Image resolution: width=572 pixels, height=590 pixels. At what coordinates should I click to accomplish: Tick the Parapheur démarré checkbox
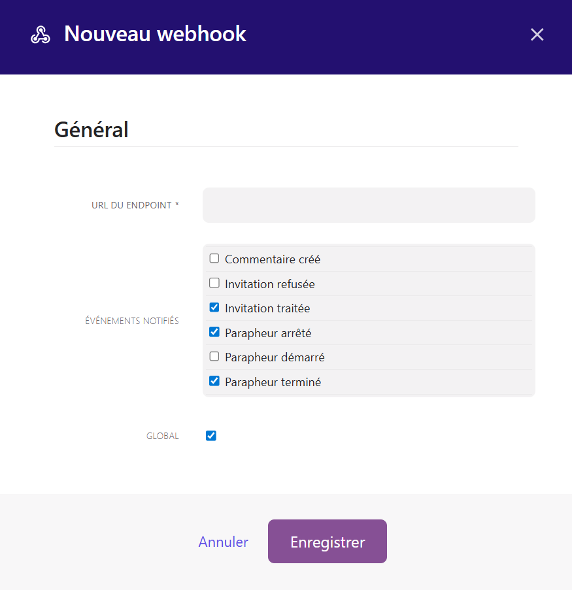[214, 357]
